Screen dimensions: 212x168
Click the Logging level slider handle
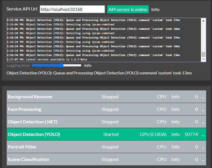tap(61, 65)
